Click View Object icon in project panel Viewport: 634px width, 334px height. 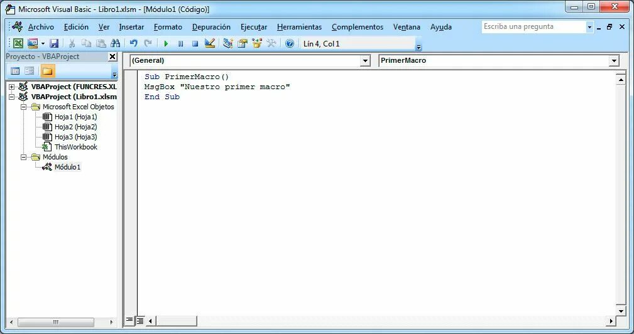pyautogui.click(x=29, y=71)
